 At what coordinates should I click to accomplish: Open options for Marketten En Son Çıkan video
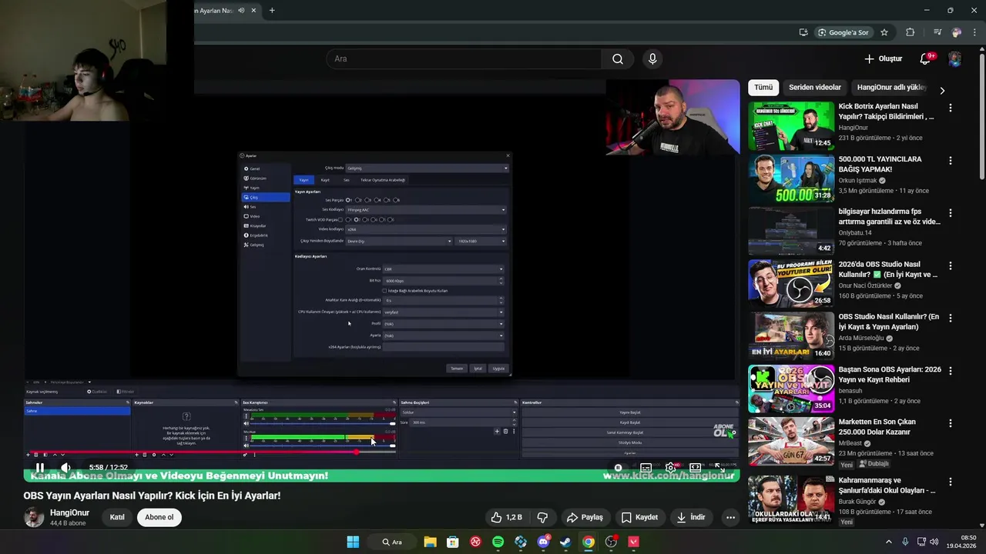pos(950,423)
